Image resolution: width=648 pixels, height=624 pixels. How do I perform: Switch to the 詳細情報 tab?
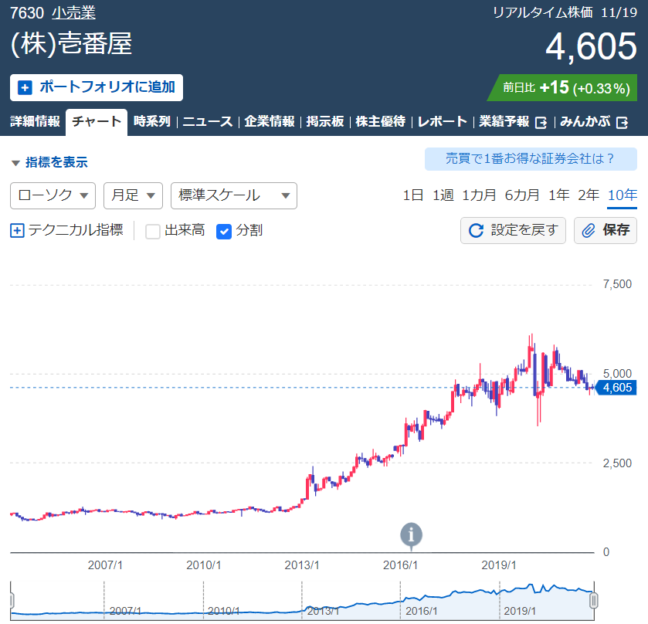pyautogui.click(x=35, y=121)
